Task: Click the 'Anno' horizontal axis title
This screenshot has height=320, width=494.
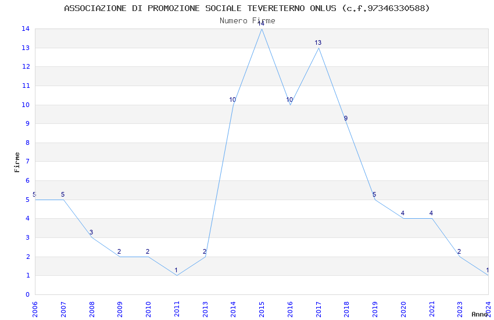Action: [x=479, y=314]
